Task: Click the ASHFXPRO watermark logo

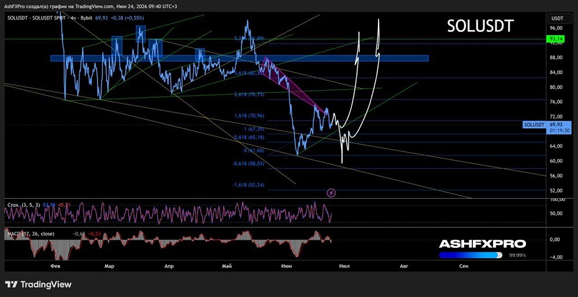Action: click(483, 244)
